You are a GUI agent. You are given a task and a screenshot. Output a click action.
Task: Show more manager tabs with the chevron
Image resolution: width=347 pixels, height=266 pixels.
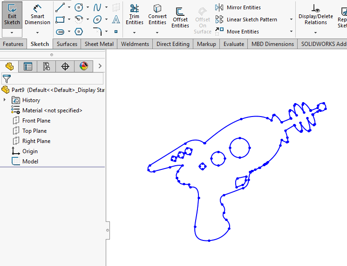[x=100, y=66]
